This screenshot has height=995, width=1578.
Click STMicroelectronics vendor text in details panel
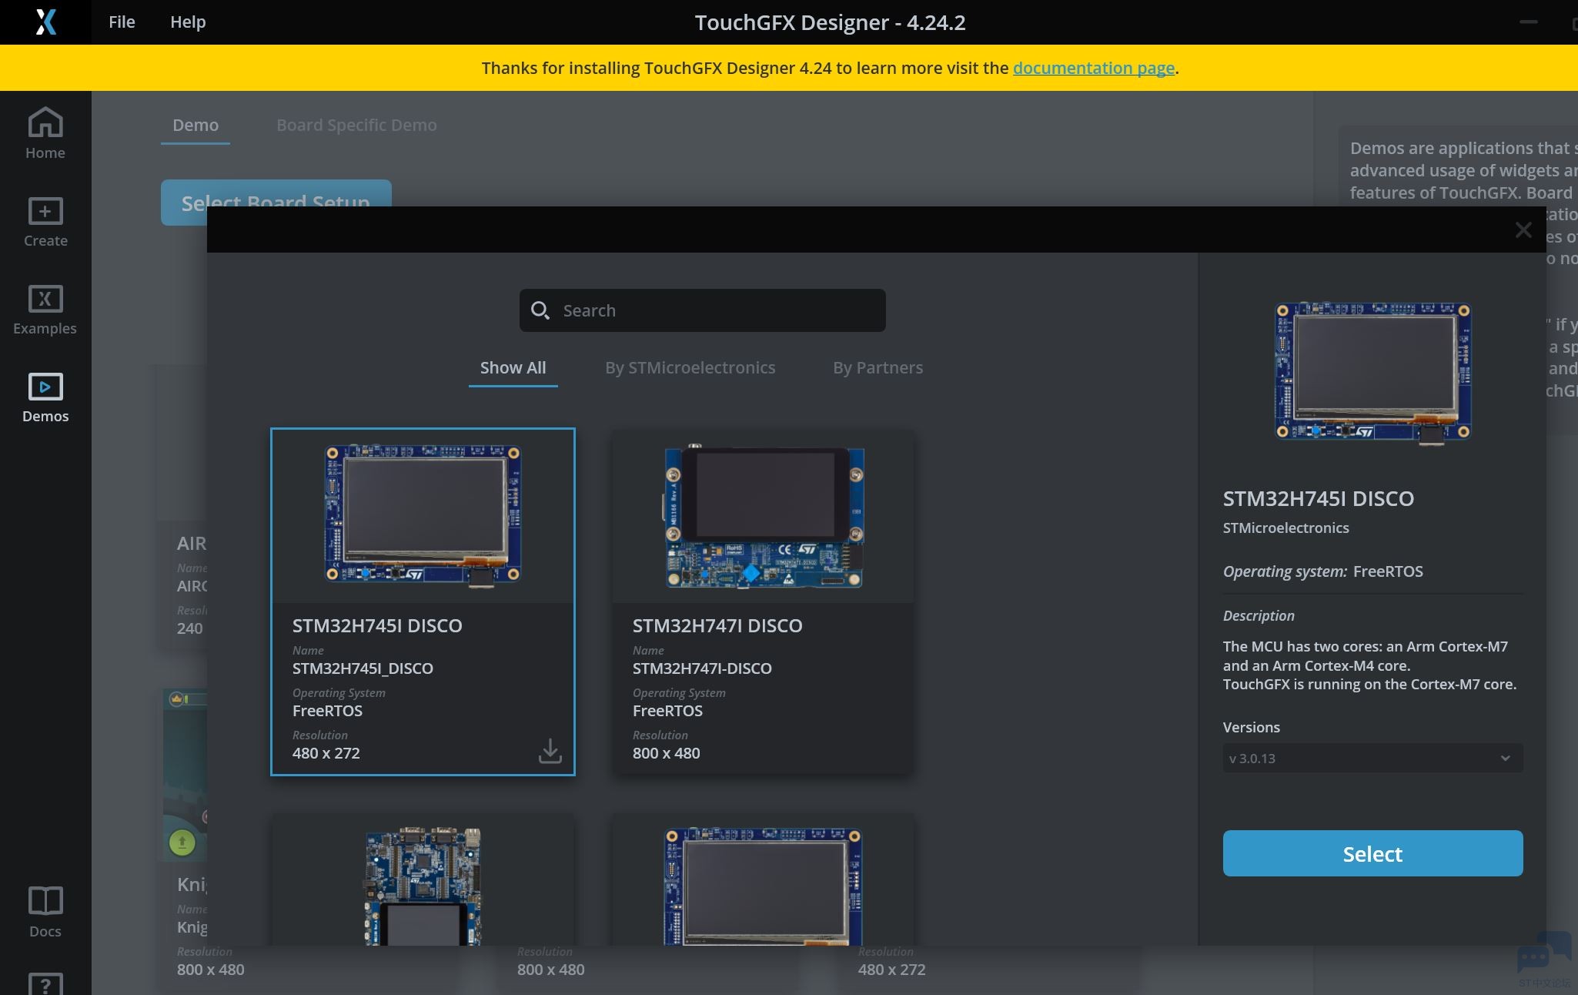click(x=1285, y=528)
